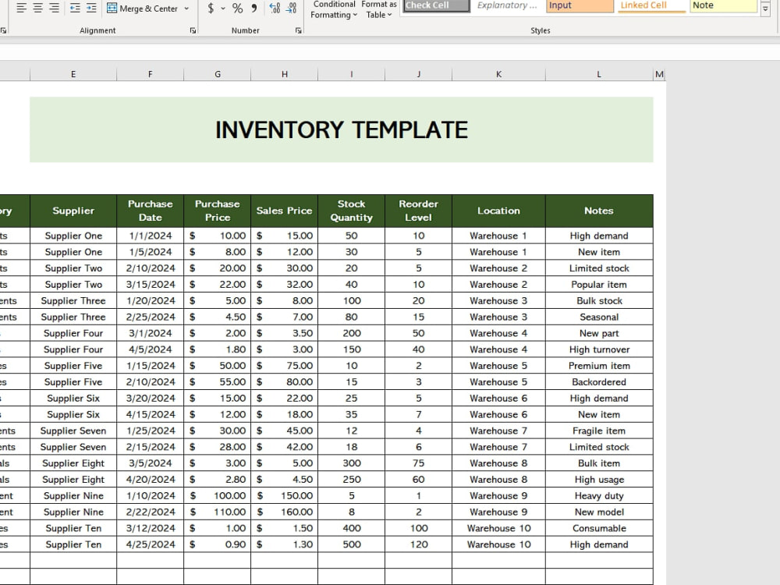Select sales price cell showing 160.00
The height and width of the screenshot is (585, 780).
coord(285,512)
